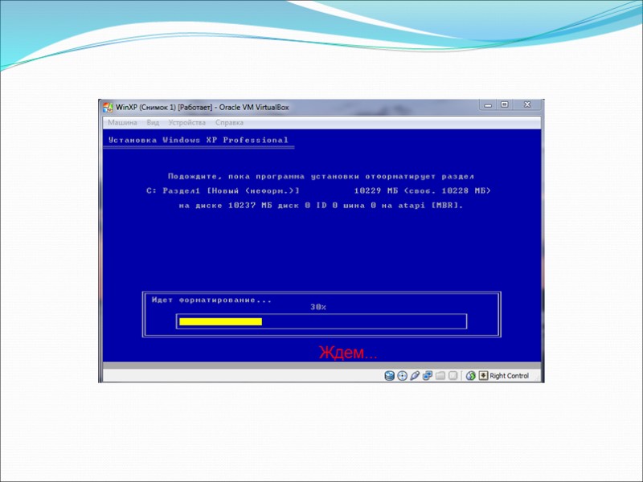Viewport: 643px width, 482px height.
Task: Close the VirtualBox window
Action: click(x=527, y=105)
